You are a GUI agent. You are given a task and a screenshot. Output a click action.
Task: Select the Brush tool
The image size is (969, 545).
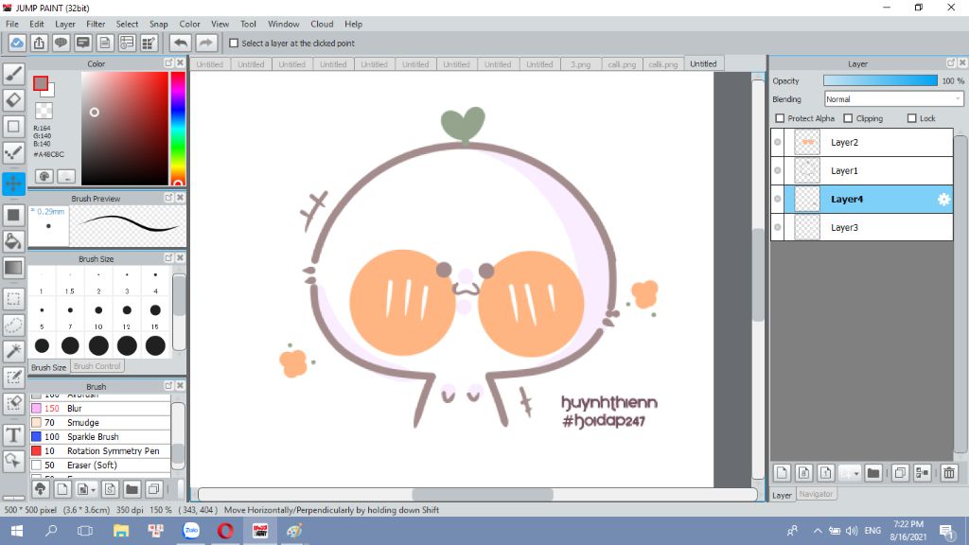click(13, 74)
